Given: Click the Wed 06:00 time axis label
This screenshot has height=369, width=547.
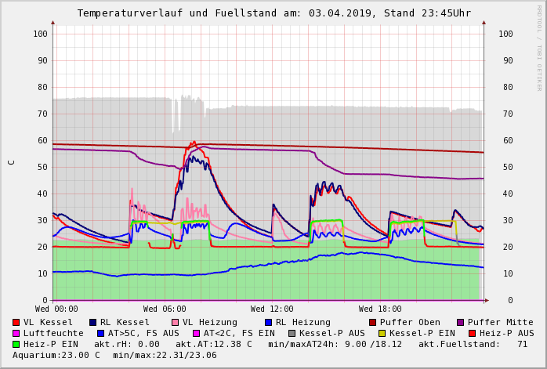Looking at the screenshot, I should 165,309.
